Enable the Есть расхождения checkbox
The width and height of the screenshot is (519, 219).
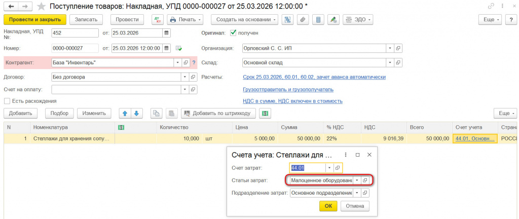(7, 101)
